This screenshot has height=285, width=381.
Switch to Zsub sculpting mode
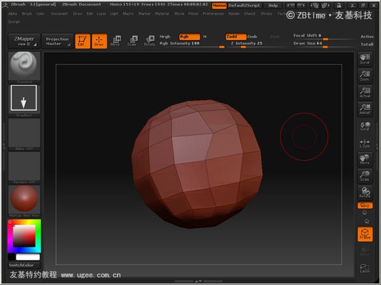(252, 37)
